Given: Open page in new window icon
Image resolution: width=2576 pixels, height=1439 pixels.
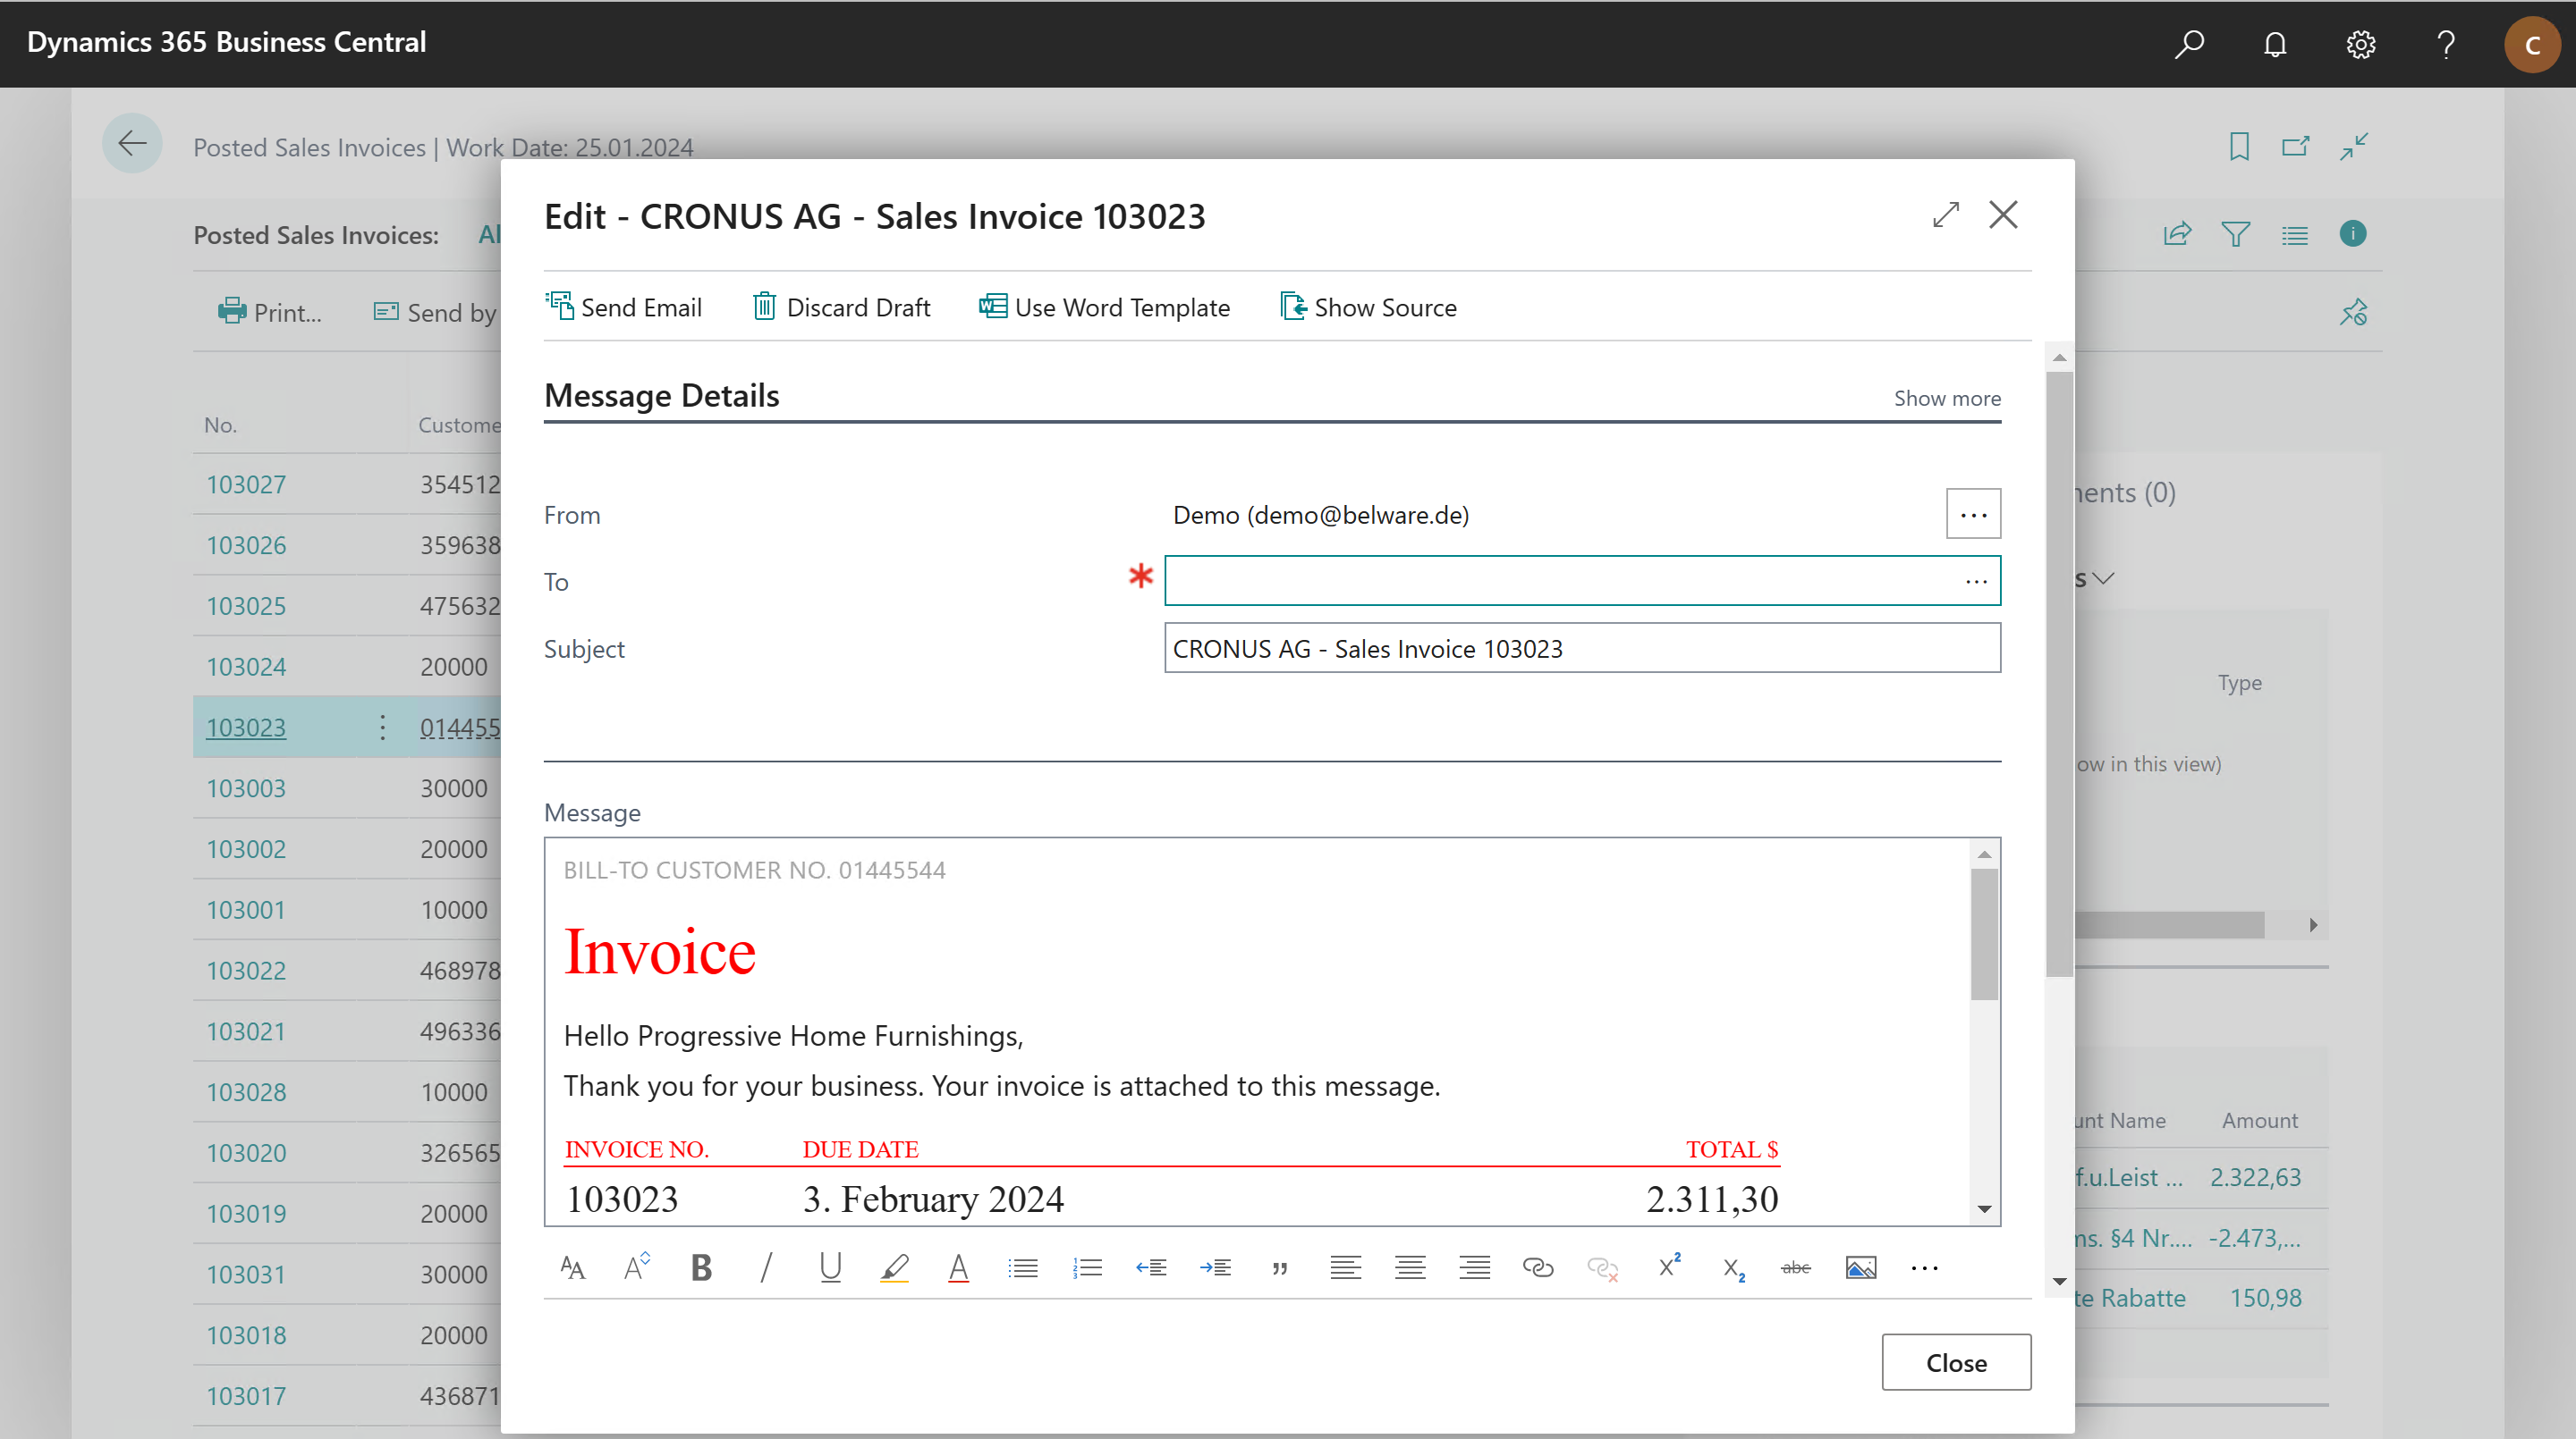Looking at the screenshot, I should click(2295, 146).
